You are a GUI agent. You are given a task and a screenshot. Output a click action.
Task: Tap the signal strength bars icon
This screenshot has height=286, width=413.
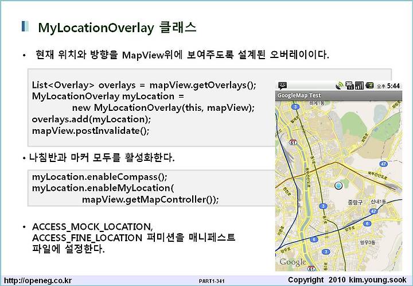click(x=359, y=86)
